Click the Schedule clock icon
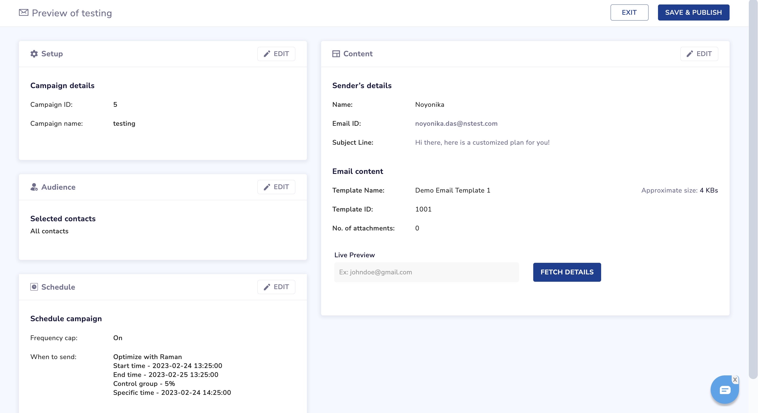This screenshot has height=413, width=758. click(x=34, y=287)
